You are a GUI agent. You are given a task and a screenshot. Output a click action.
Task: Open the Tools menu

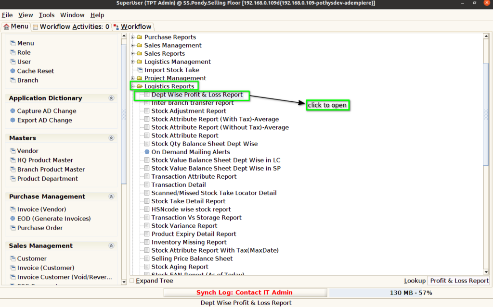(47, 15)
